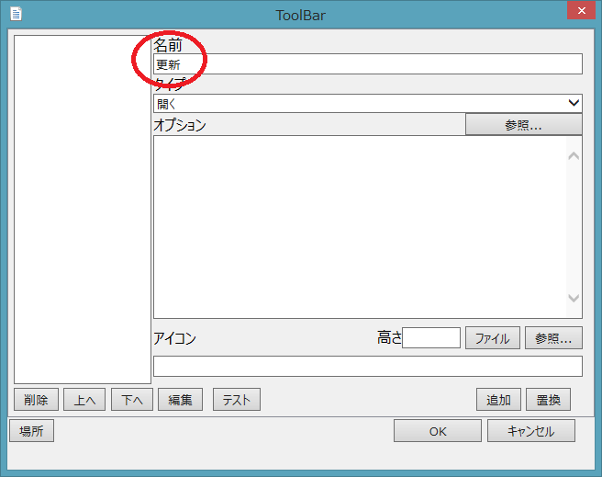The width and height of the screenshot is (602, 477).
Task: Click the icon path field under アイコン
Action: click(x=367, y=366)
